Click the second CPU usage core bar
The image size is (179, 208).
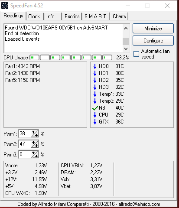[45, 58]
